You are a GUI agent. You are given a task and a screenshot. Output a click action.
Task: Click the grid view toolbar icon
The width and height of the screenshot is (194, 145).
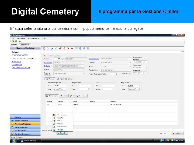[x=77, y=48]
